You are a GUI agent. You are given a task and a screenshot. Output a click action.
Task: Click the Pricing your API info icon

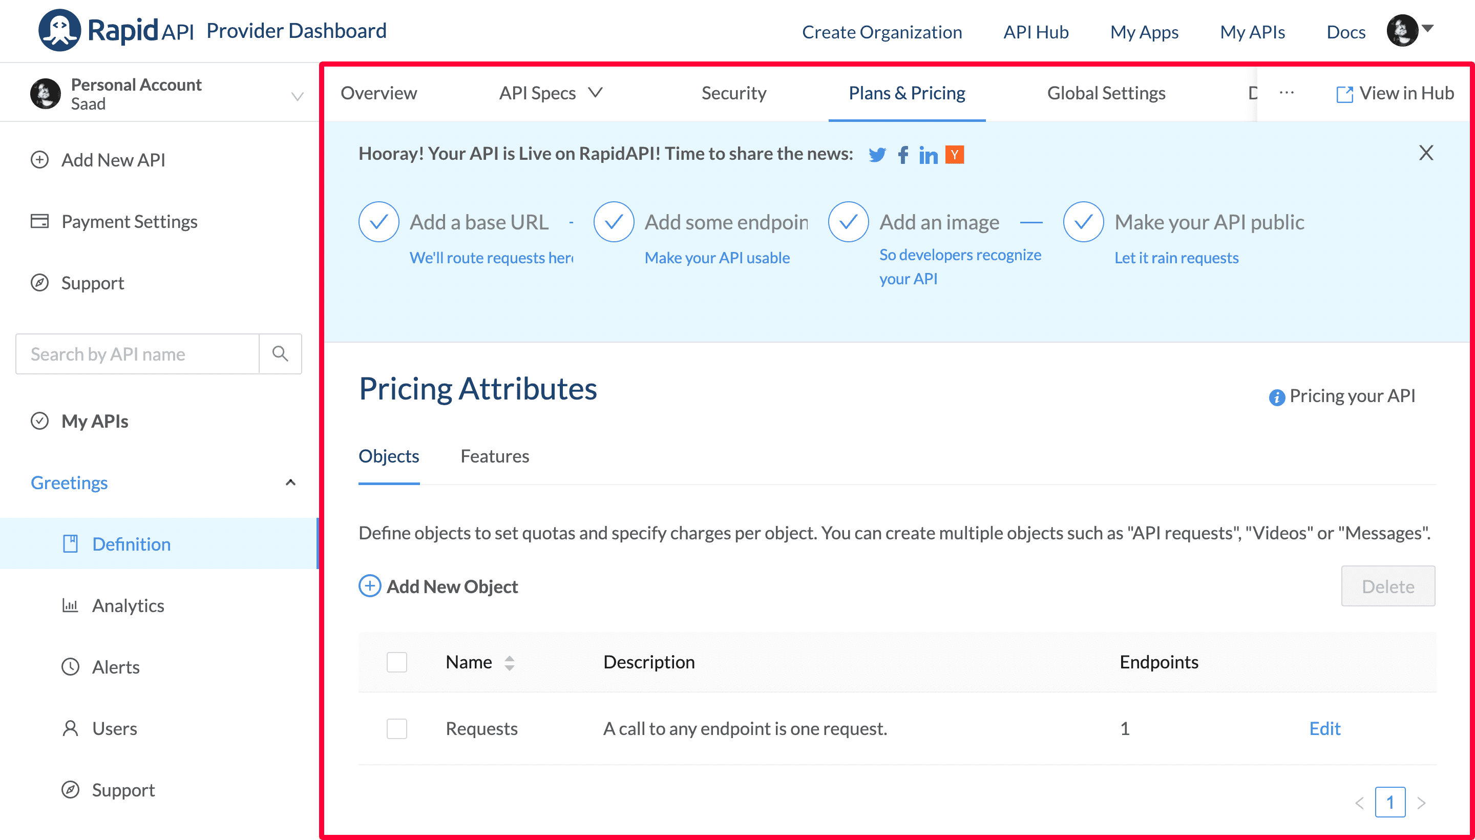(1277, 397)
